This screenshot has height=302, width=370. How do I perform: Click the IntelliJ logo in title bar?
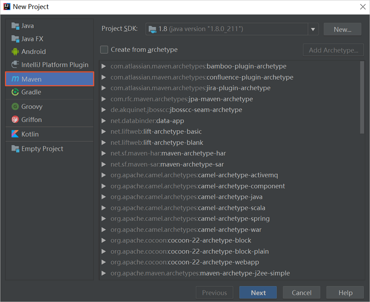coord(7,7)
